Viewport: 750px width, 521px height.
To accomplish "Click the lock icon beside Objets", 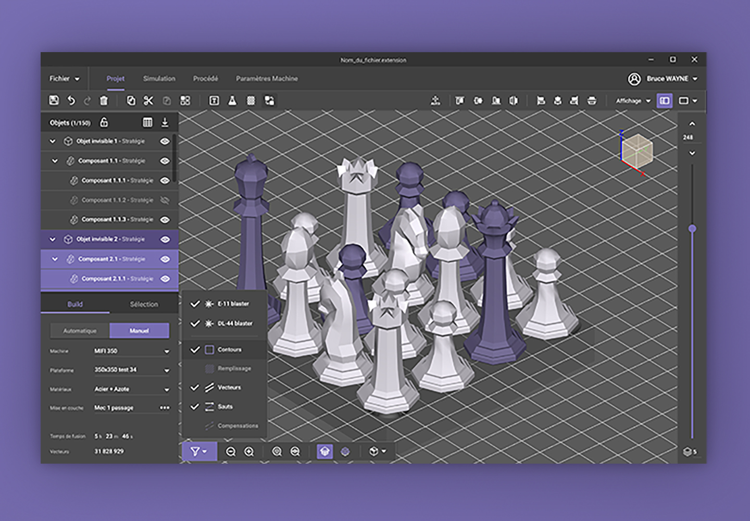I will click(104, 122).
